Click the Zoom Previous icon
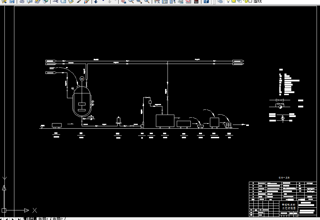The image size is (320, 220). 147,1
